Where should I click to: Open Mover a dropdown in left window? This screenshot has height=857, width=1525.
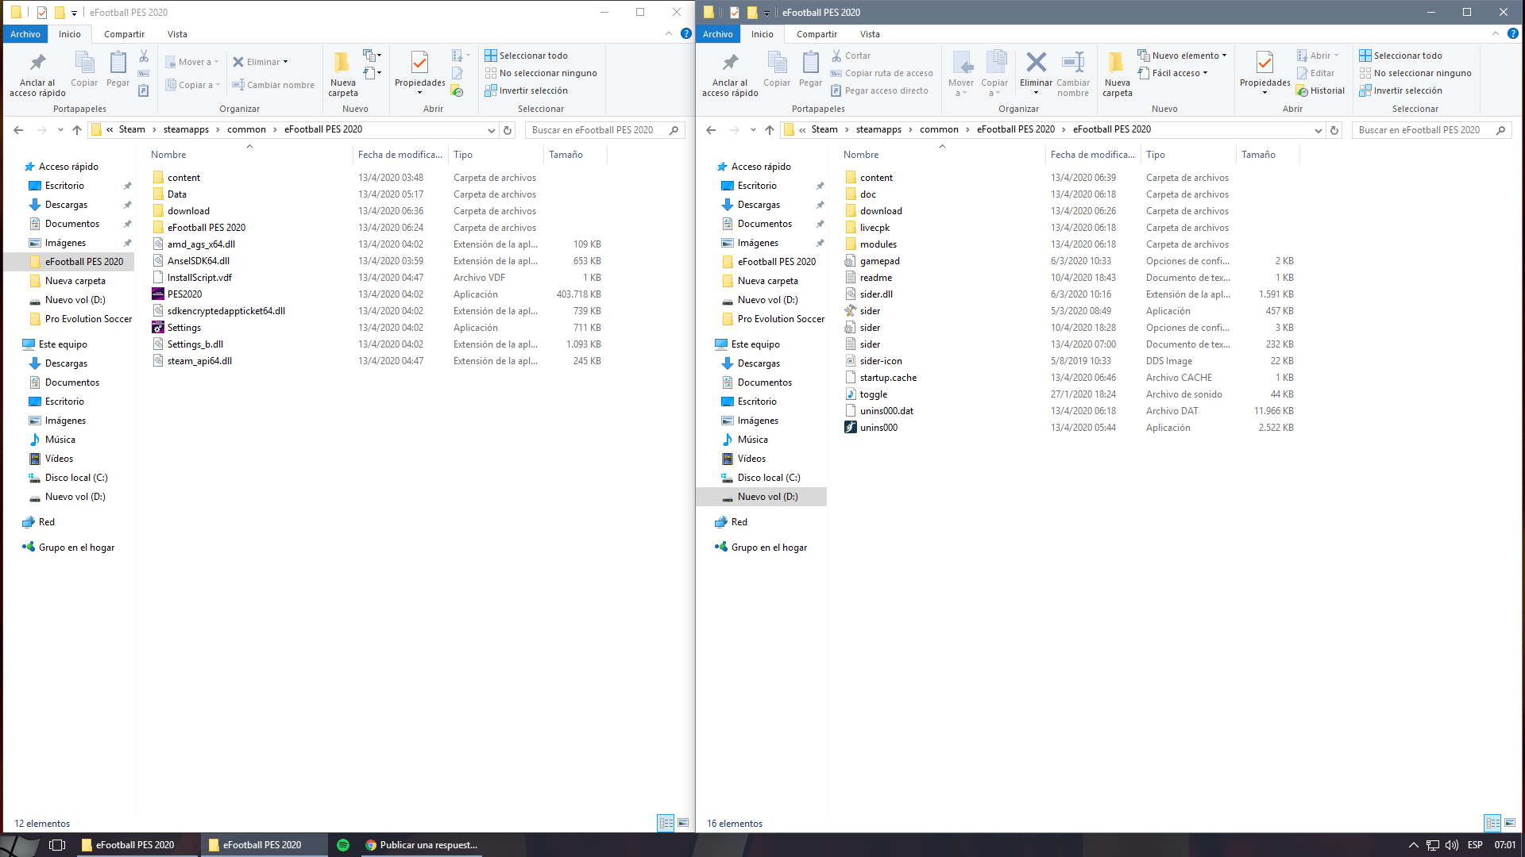pos(192,62)
